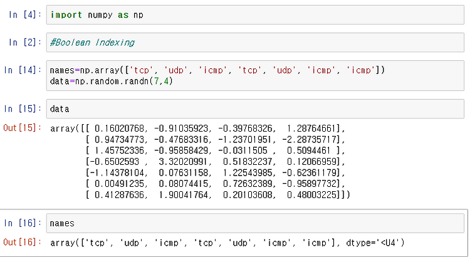The width and height of the screenshot is (470, 257).
Task: Click the 'In [2]:' prompt label
Action: coord(25,42)
